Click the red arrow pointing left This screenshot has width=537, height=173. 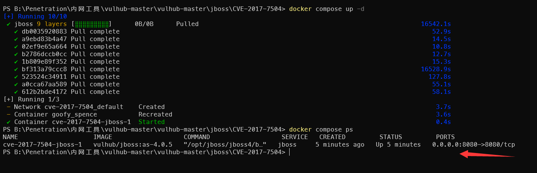[486, 154]
